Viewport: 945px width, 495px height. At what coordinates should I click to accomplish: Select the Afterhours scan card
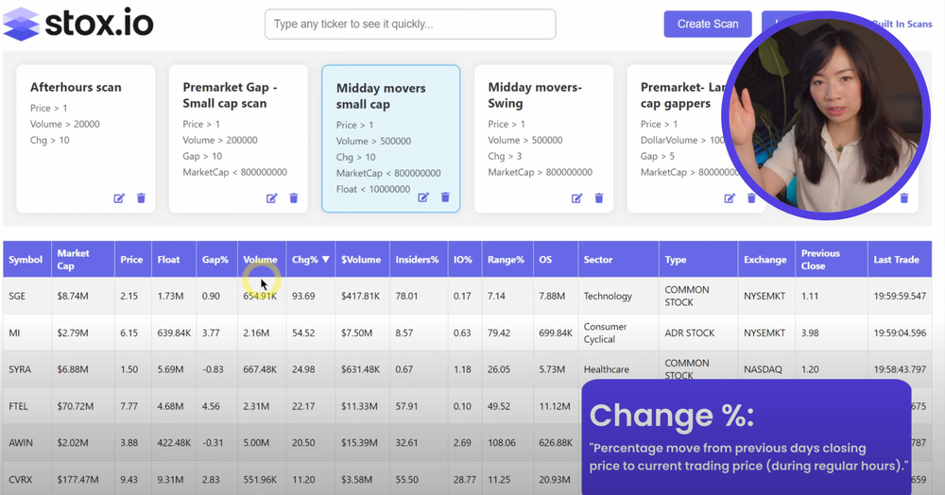tap(86, 139)
